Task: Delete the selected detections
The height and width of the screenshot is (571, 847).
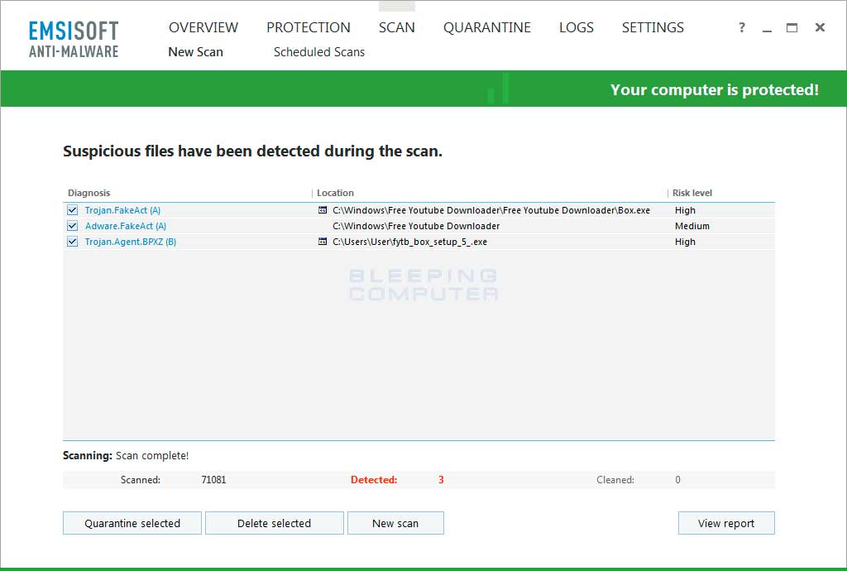Action: pyautogui.click(x=274, y=523)
